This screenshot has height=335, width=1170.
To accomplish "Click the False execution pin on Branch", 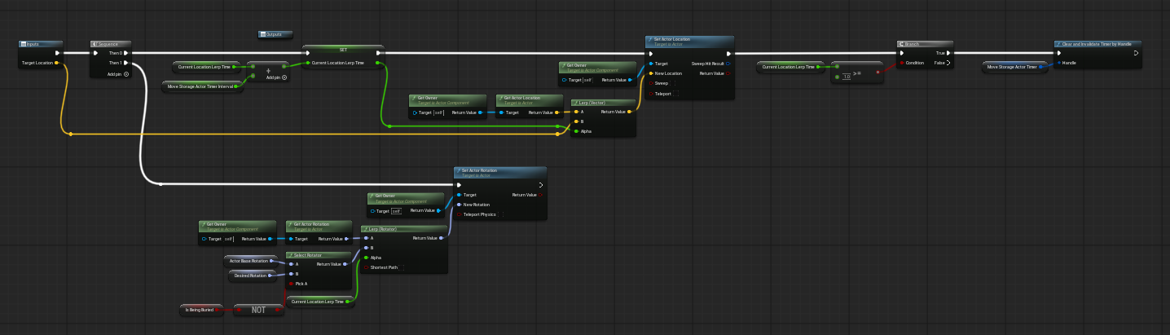I will click(x=950, y=63).
